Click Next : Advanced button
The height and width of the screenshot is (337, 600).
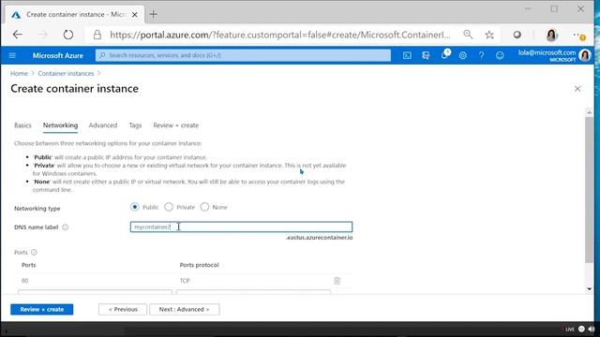click(185, 310)
